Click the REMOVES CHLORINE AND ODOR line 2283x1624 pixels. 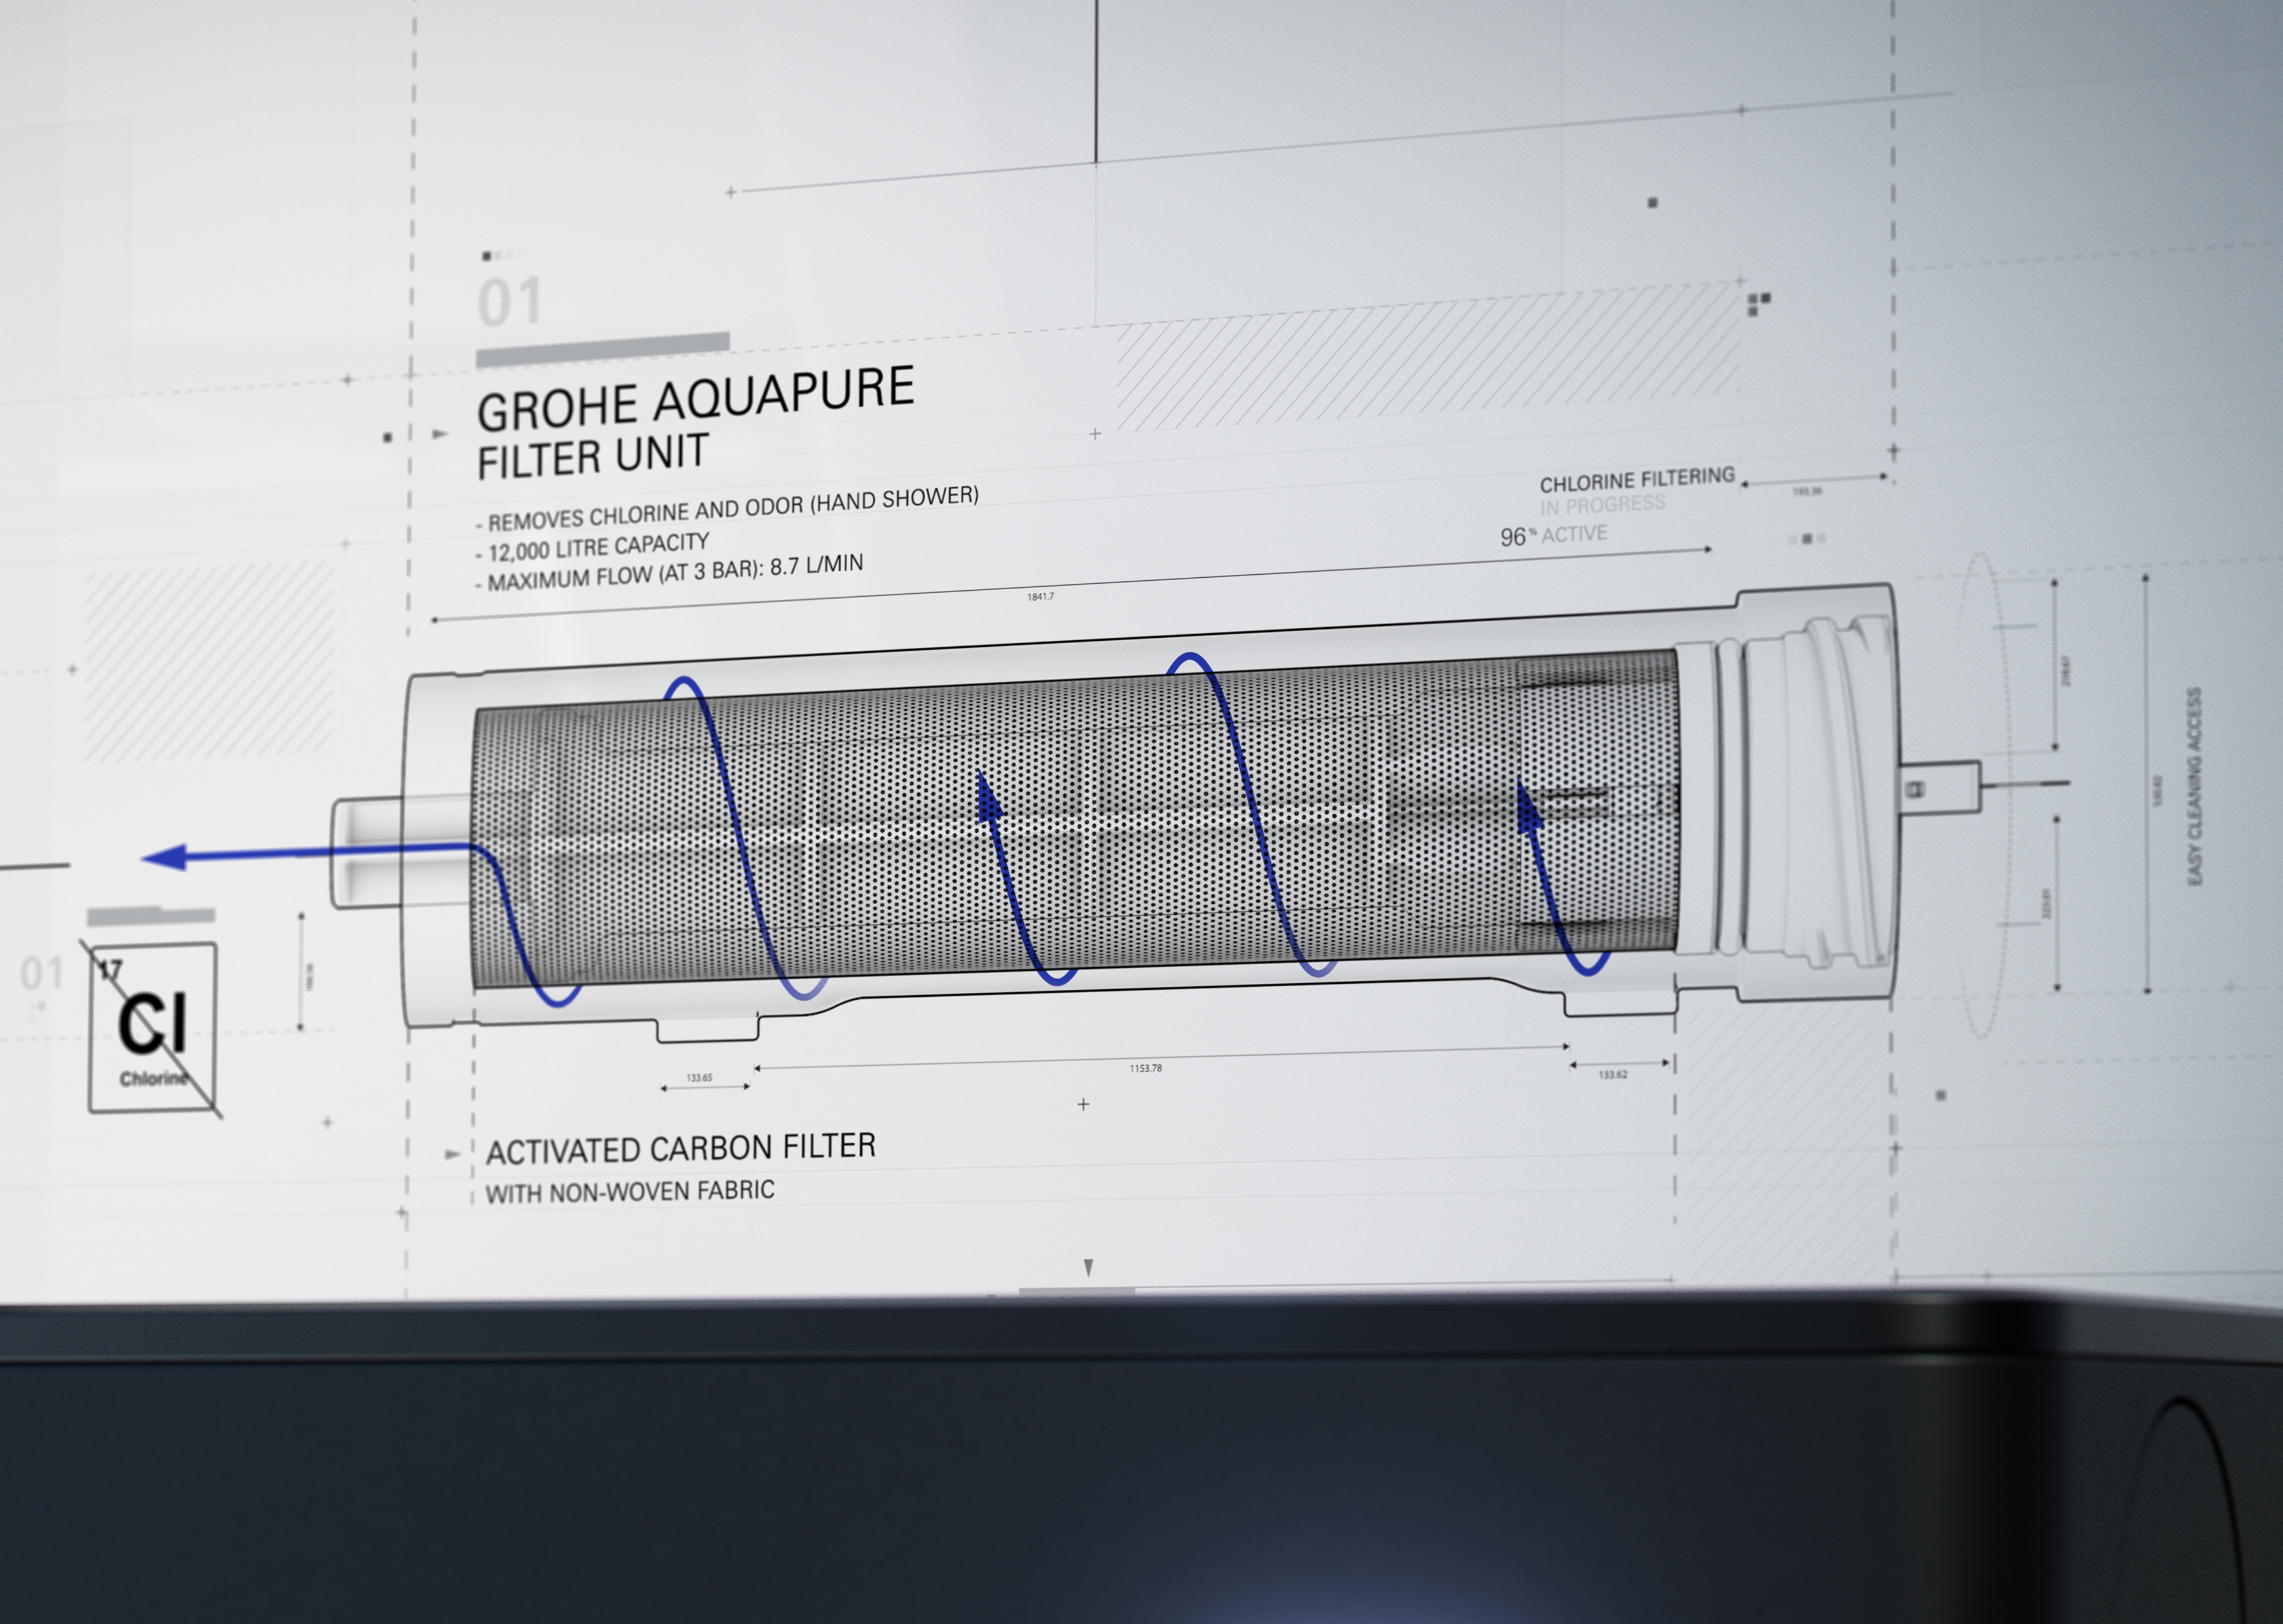tap(727, 508)
